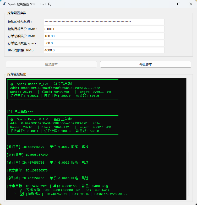Screen dimensions: 197x205
Task: Click the group title 抢购监控输出
Action: pyautogui.click(x=17, y=74)
